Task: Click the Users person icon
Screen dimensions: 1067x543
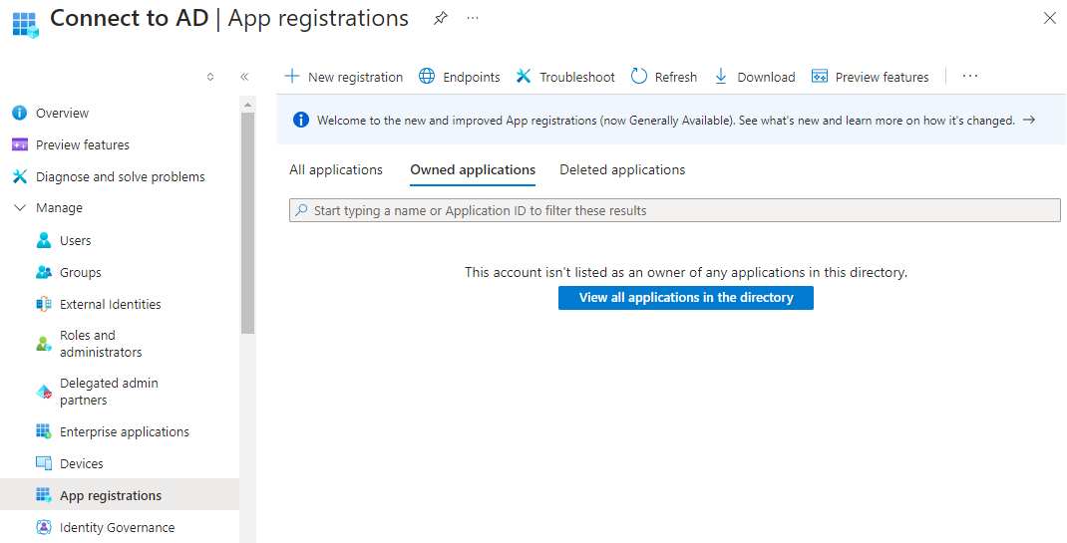Action: point(44,240)
